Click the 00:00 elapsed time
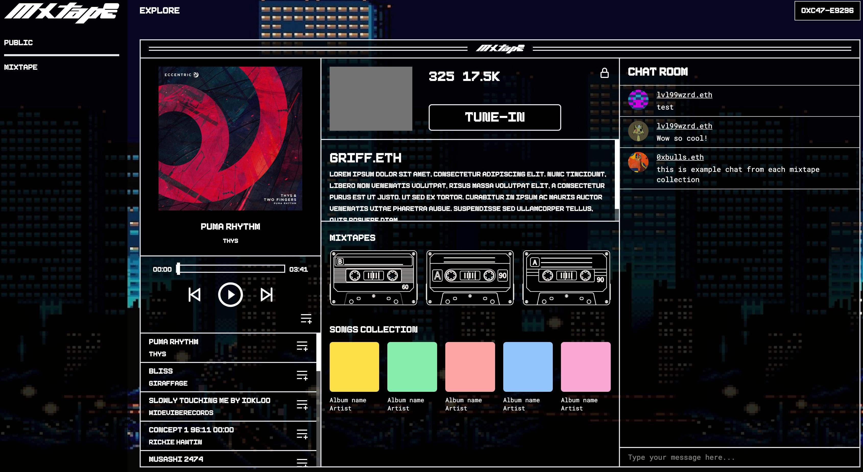 tap(162, 269)
